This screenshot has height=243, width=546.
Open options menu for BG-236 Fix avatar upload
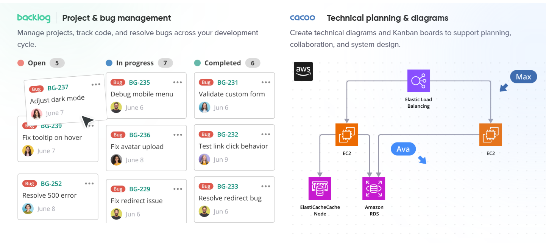pyautogui.click(x=178, y=135)
